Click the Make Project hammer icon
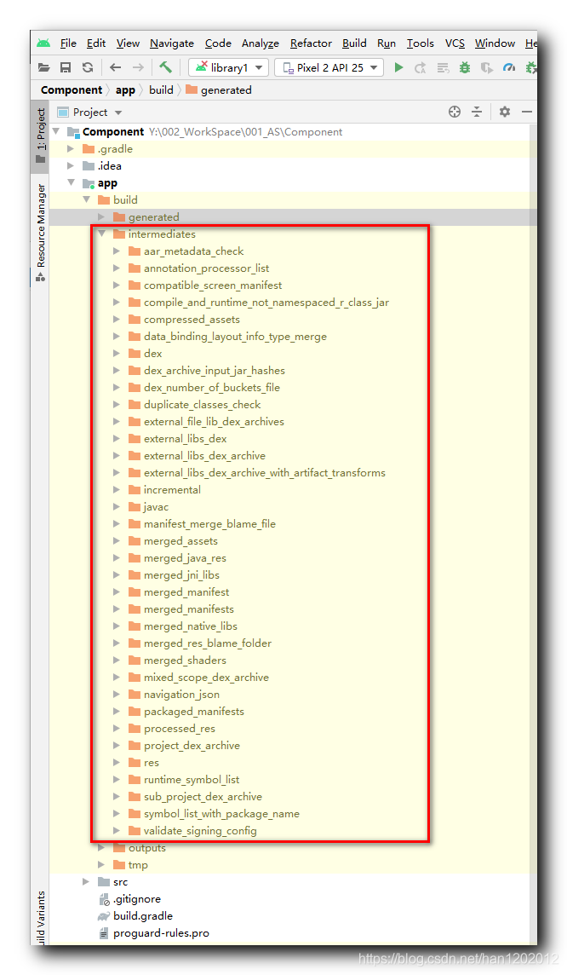The image size is (567, 975). [x=166, y=67]
